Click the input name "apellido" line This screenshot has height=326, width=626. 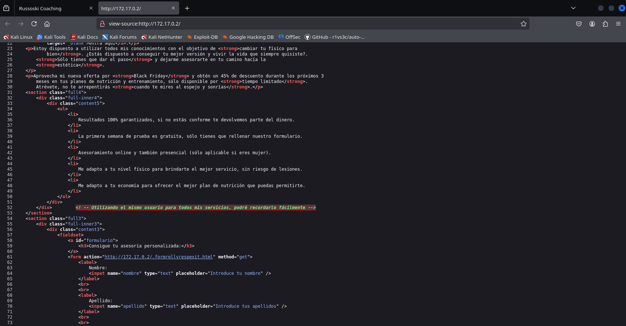pyautogui.click(x=188, y=306)
